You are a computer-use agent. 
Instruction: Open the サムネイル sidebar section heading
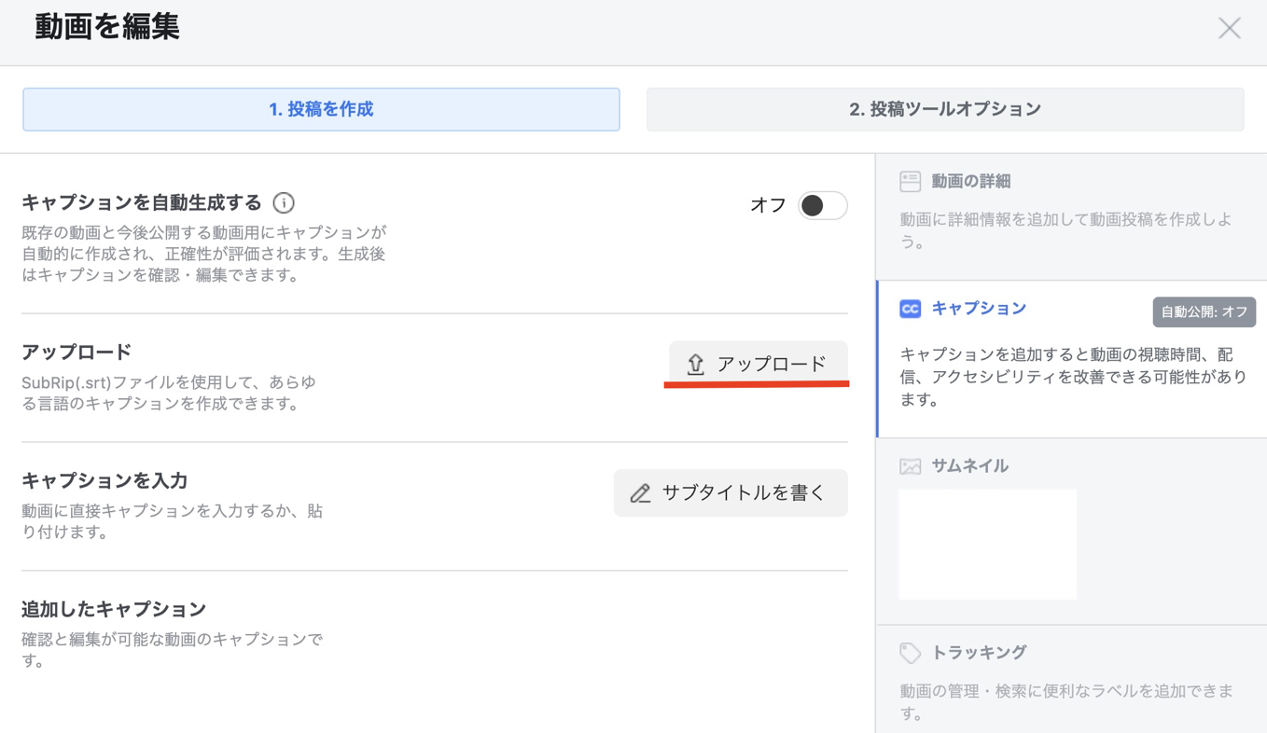point(969,466)
